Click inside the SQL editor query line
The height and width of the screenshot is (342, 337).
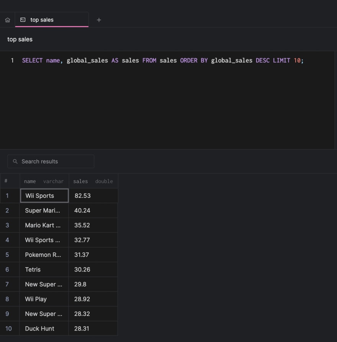click(163, 61)
